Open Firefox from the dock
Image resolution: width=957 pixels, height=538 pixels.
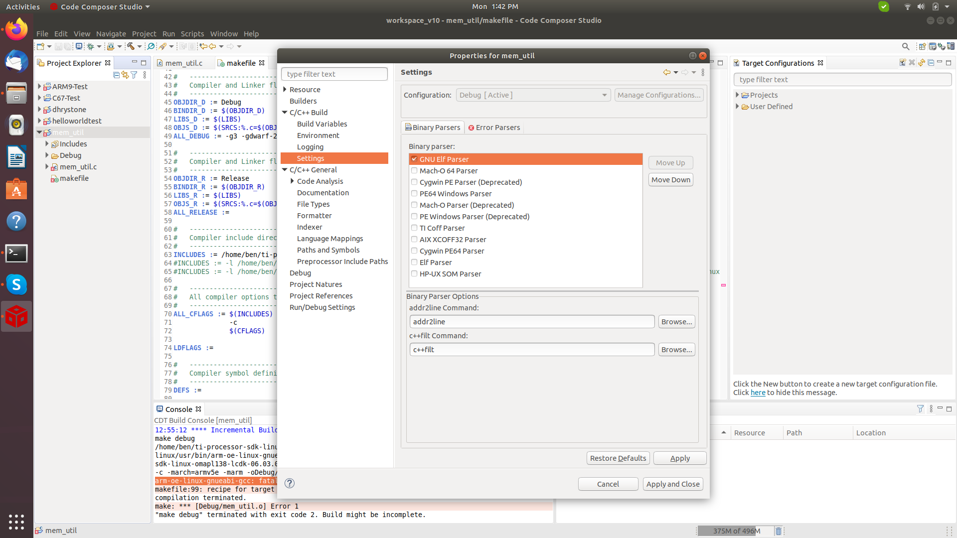click(16, 29)
